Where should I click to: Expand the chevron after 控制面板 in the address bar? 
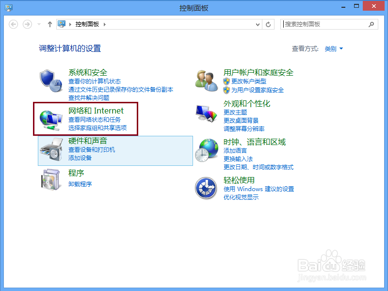(105, 24)
